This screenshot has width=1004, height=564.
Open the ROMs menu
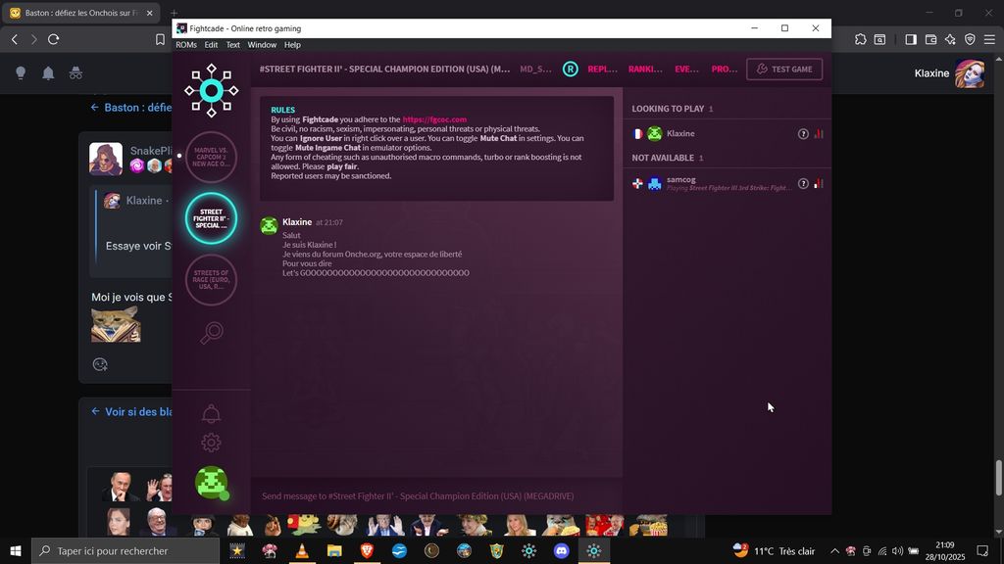pos(186,45)
